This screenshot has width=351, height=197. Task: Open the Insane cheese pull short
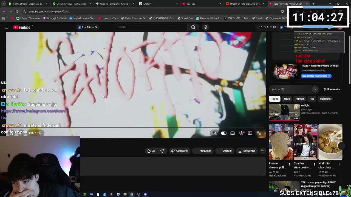pyautogui.click(x=281, y=142)
